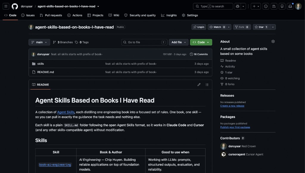Open the Releases heading link

point(227,95)
